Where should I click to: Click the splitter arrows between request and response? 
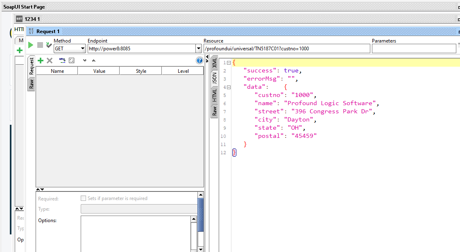click(207, 59)
